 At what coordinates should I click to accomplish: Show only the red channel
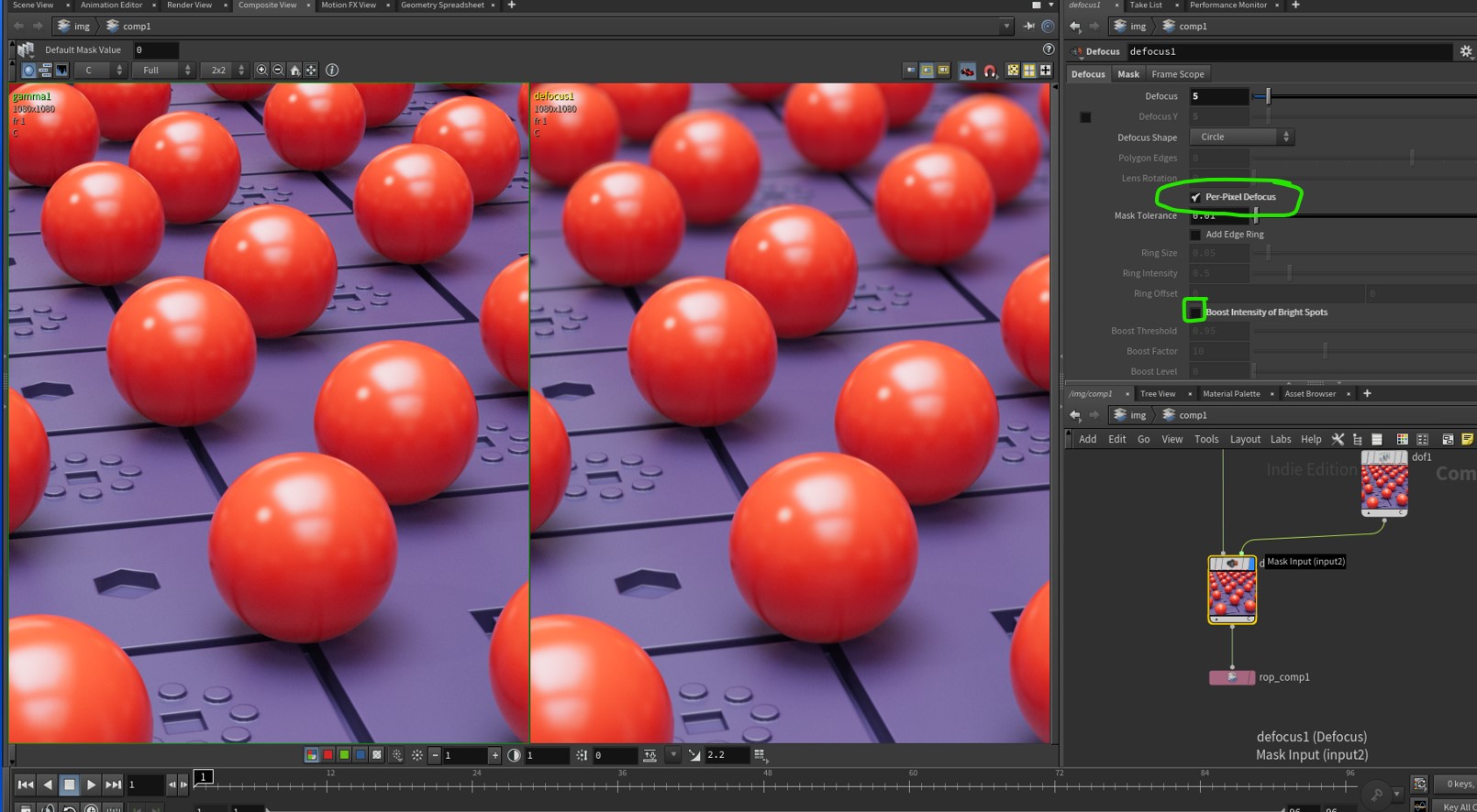[x=328, y=755]
